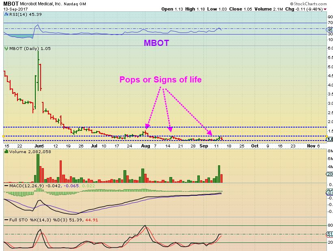The image size is (333, 251).
Task: Click the MBOT ticker symbol in header
Action: 11,4
